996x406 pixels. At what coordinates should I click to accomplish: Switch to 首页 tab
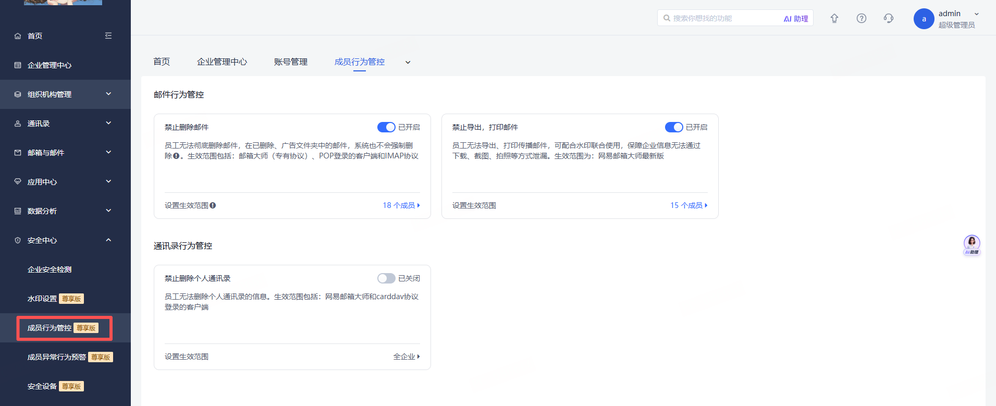pyautogui.click(x=162, y=61)
